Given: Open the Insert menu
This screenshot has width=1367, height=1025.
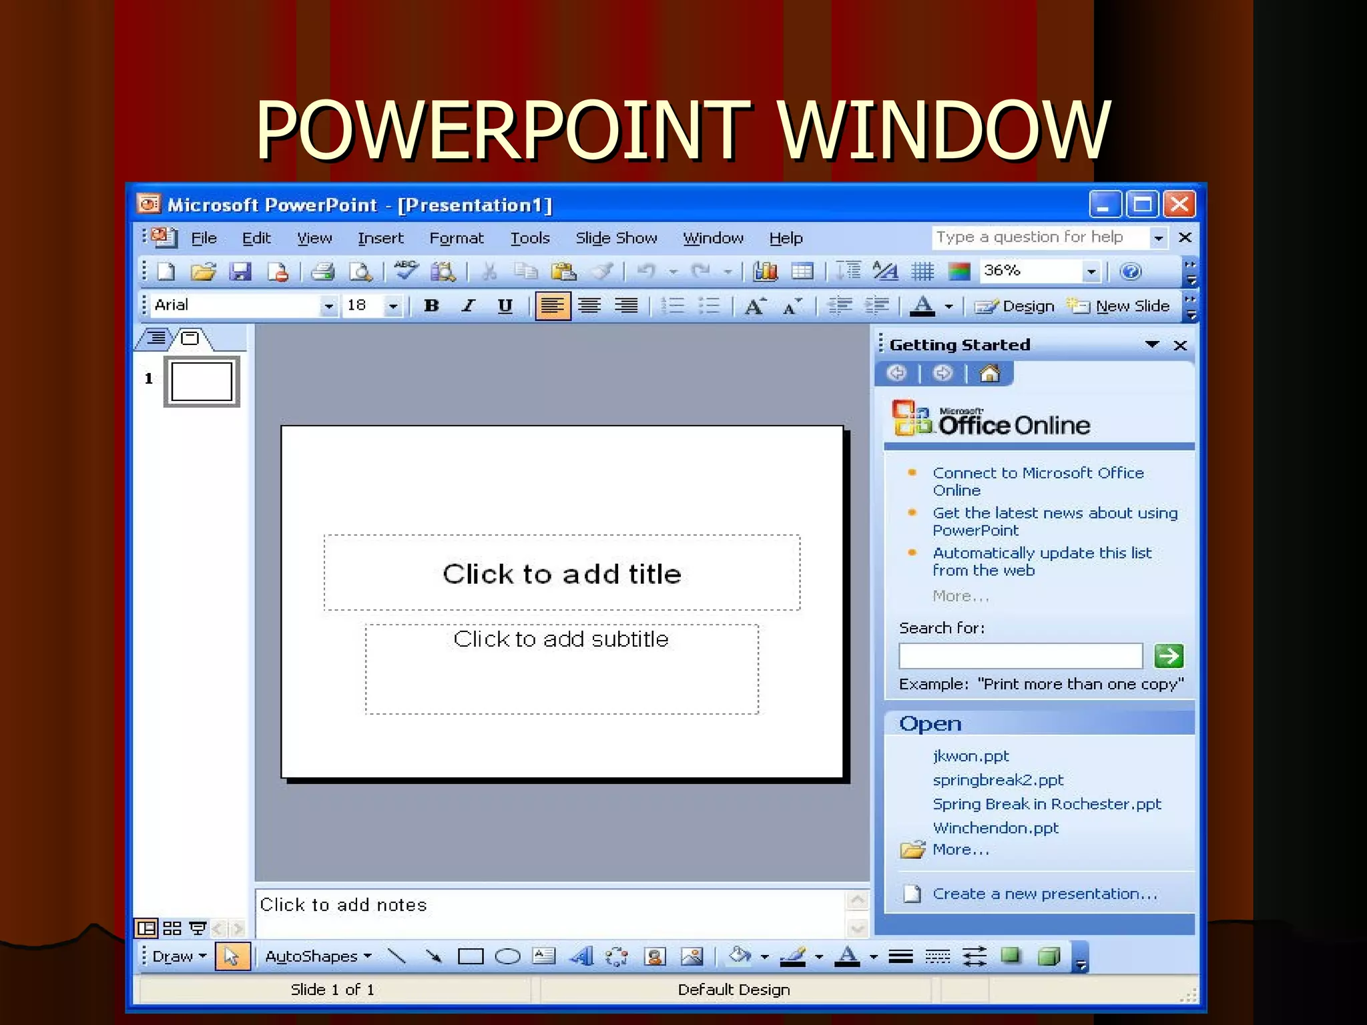Looking at the screenshot, I should (x=380, y=238).
